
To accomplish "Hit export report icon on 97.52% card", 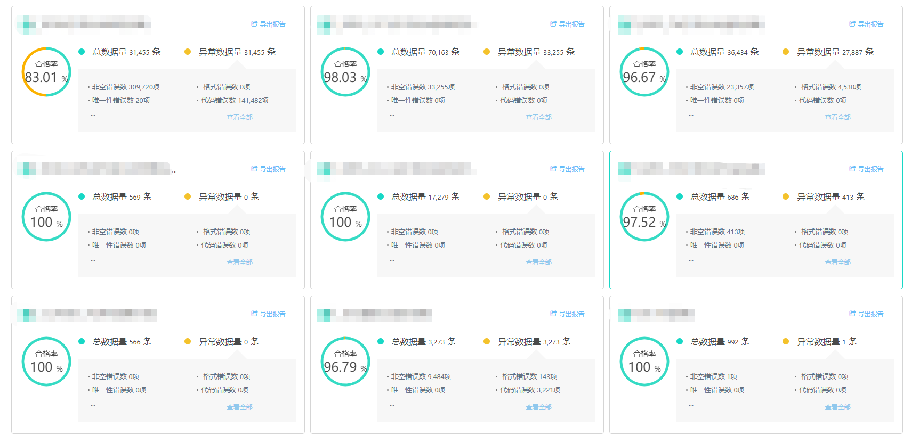I will click(853, 169).
